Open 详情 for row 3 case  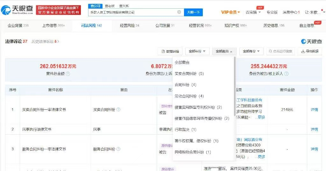[x=314, y=149]
